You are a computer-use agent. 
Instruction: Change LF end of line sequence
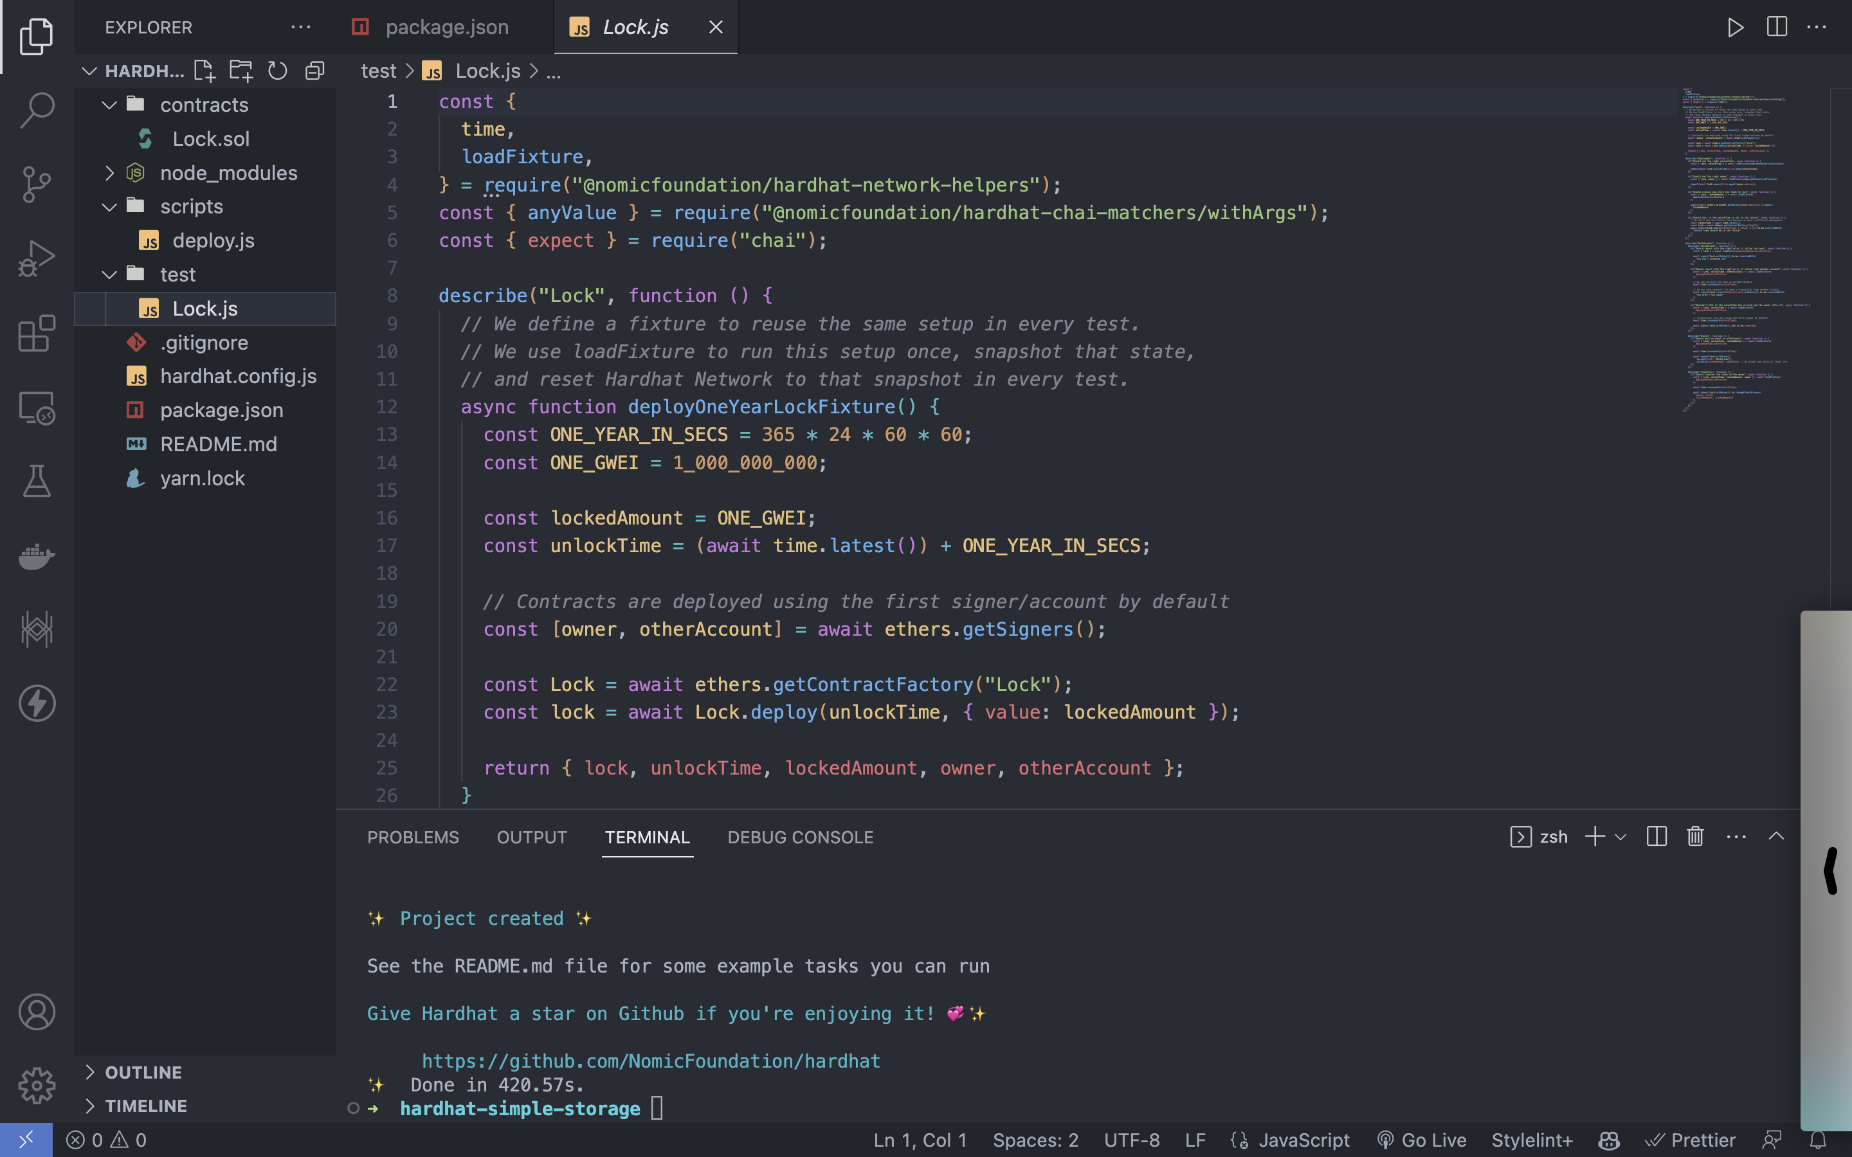pyautogui.click(x=1195, y=1140)
